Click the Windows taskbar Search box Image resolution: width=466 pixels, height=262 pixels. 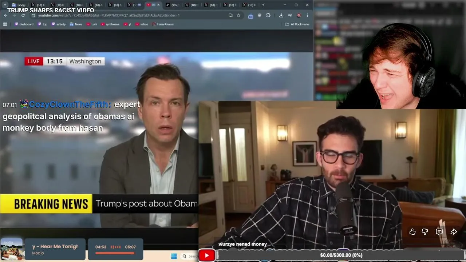point(190,256)
